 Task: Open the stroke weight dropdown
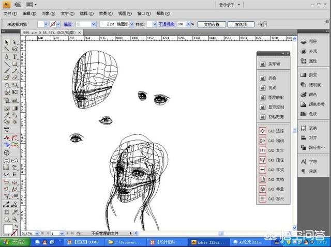94,24
